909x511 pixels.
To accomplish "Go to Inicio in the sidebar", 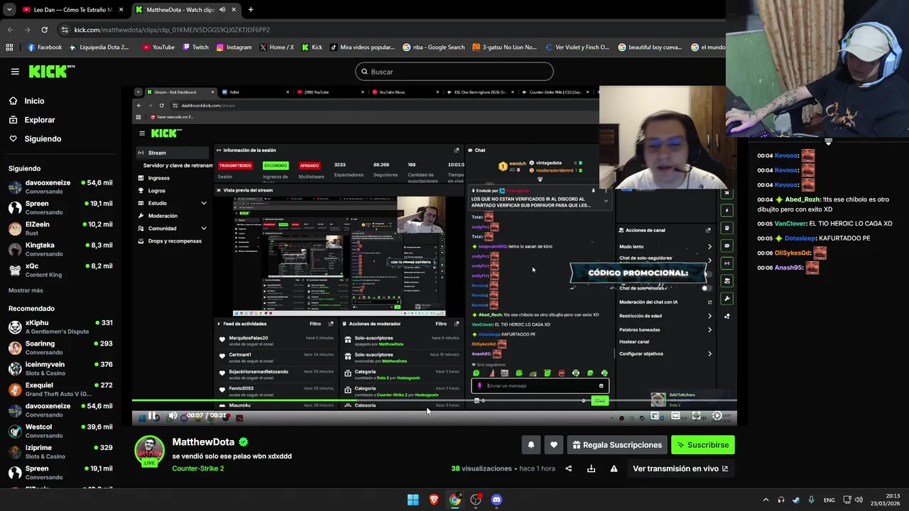I will click(34, 101).
